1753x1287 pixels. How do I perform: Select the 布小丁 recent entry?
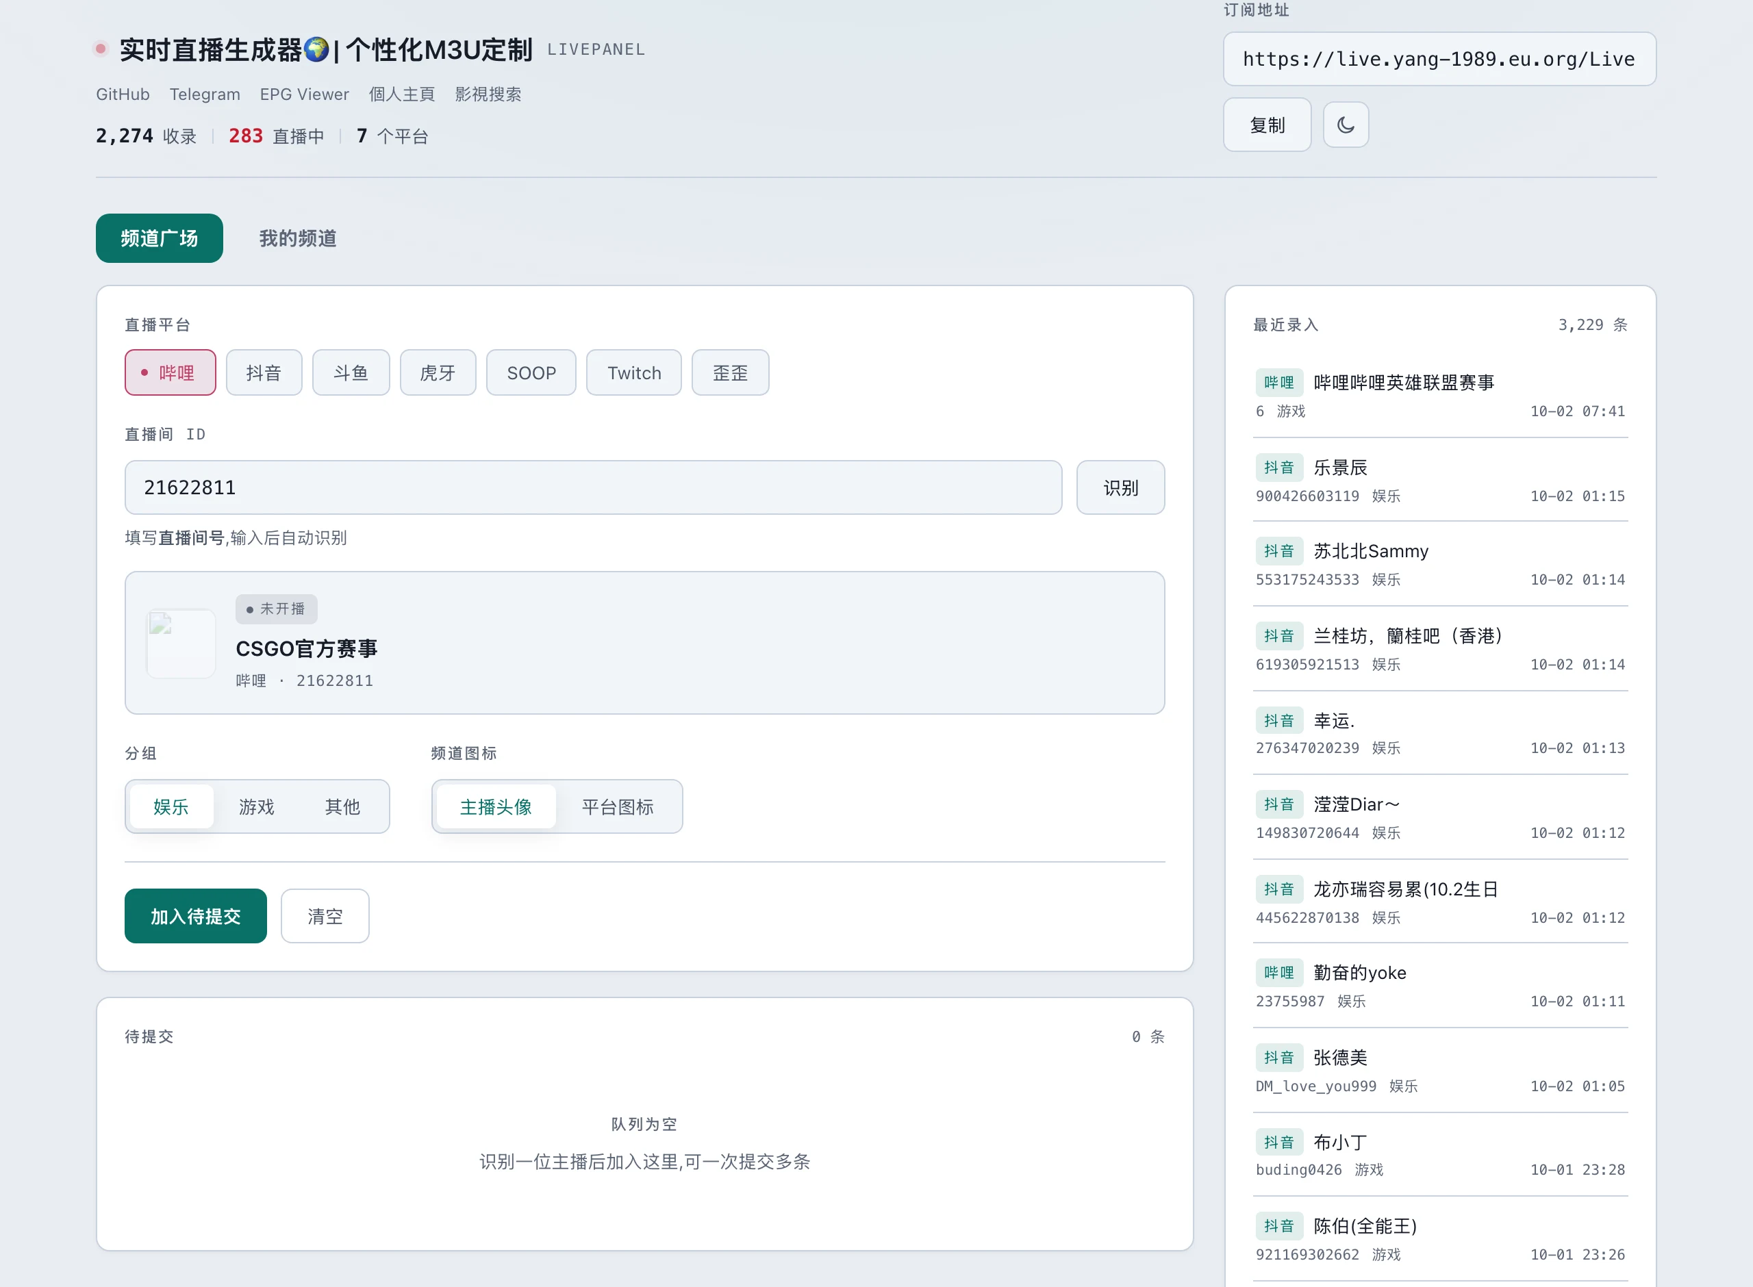[x=1440, y=1156]
